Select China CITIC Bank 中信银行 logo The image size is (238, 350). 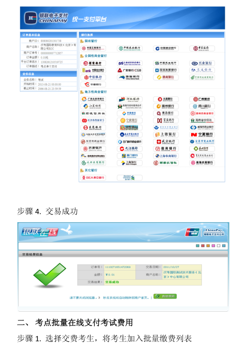tap(93, 77)
